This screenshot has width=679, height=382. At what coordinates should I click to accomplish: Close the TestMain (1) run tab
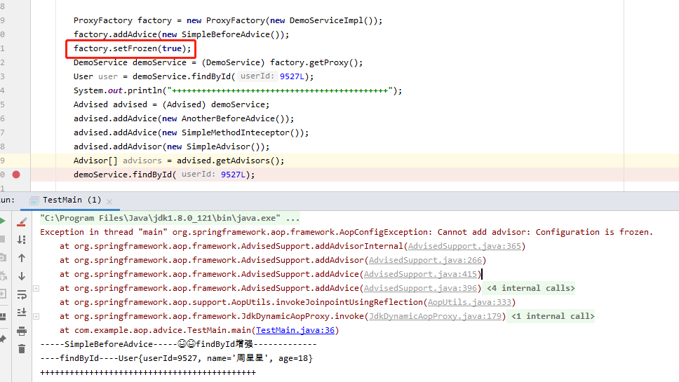point(109,202)
